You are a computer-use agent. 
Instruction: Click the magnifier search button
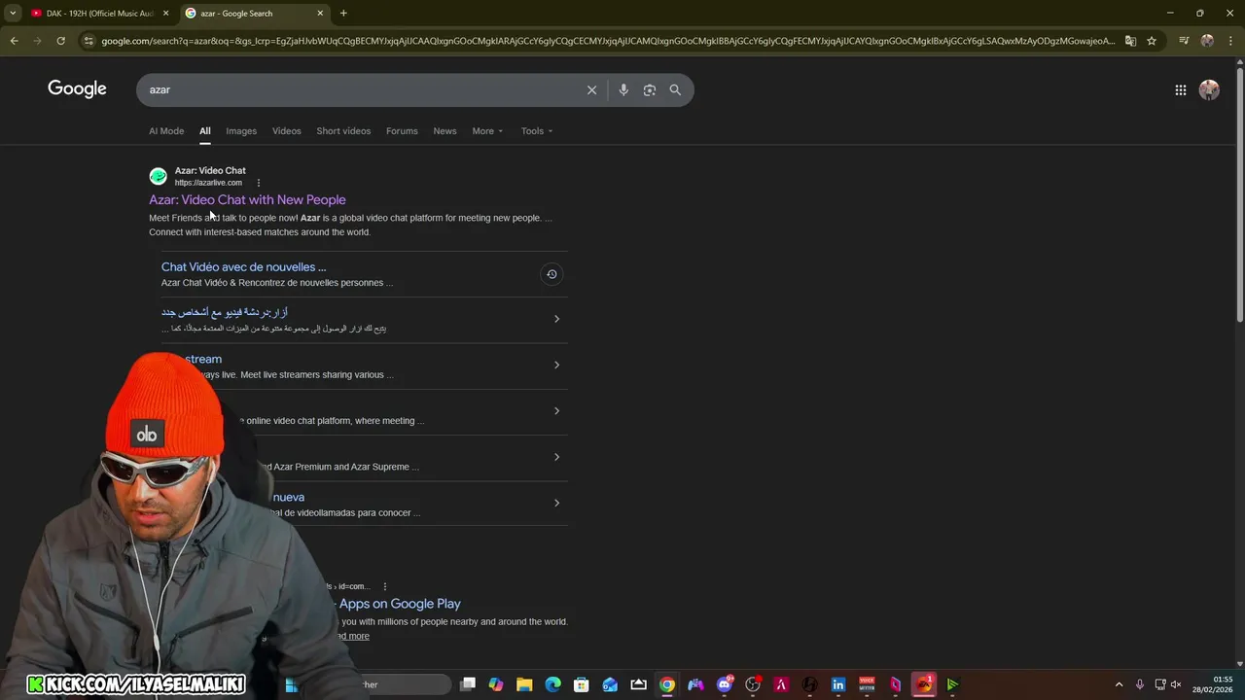675,89
